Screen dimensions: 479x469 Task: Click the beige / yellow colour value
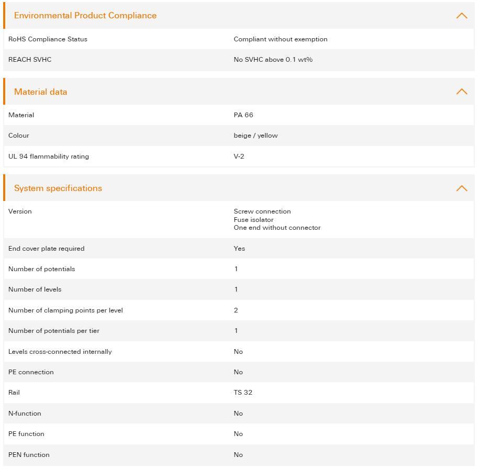[256, 136]
